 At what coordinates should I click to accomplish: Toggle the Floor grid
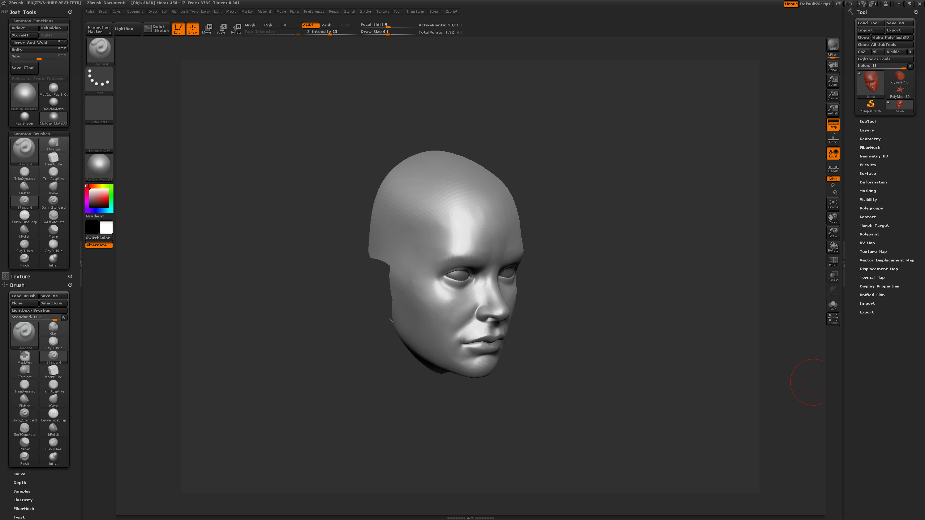coord(833,139)
